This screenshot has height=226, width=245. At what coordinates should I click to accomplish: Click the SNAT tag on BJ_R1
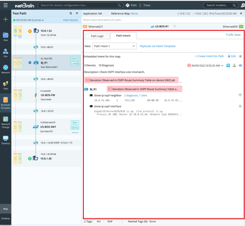(x=75, y=59)
